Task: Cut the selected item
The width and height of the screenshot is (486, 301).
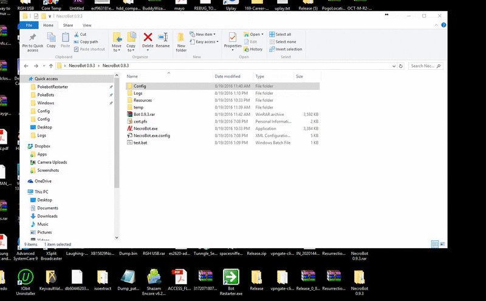Action: 80,35
